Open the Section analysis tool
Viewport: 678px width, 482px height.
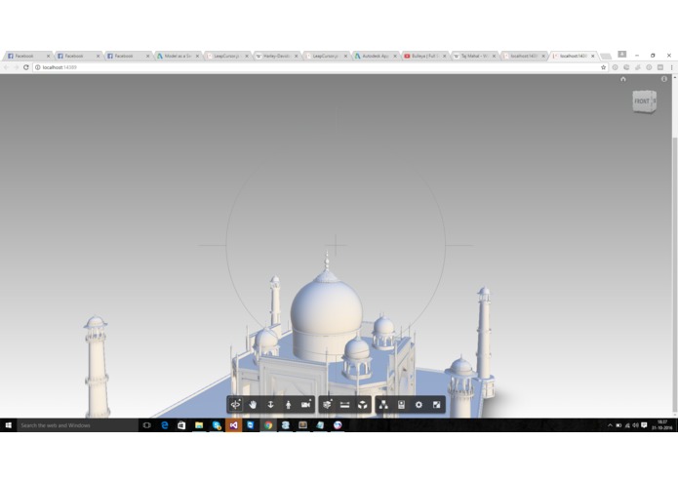pyautogui.click(x=327, y=405)
